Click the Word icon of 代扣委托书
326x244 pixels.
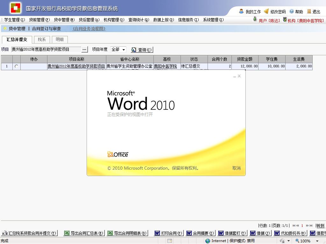(x=277, y=233)
